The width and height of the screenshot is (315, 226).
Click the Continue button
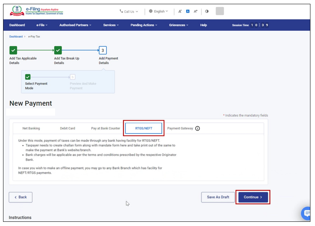pyautogui.click(x=253, y=197)
